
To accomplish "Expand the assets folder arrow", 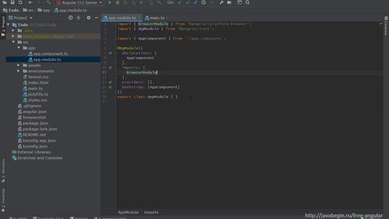I will coord(19,65).
